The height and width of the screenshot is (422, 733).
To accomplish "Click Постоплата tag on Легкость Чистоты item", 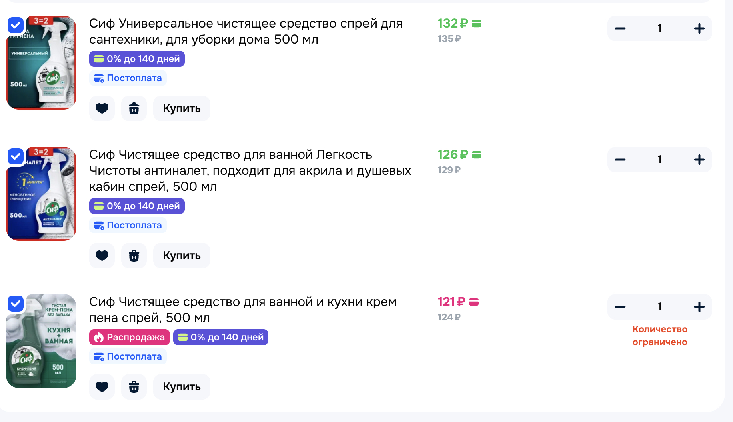I will coord(128,225).
